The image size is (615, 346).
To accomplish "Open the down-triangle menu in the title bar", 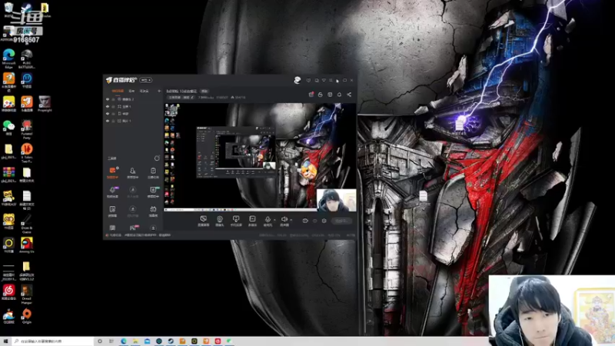I will [324, 81].
